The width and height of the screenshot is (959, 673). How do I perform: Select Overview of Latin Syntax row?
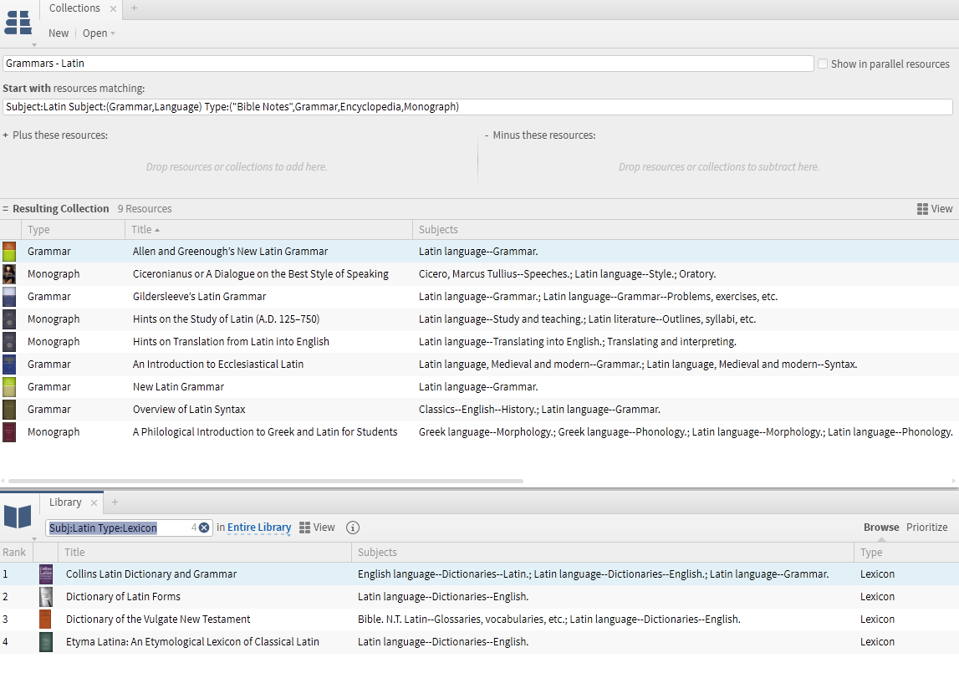(480, 410)
